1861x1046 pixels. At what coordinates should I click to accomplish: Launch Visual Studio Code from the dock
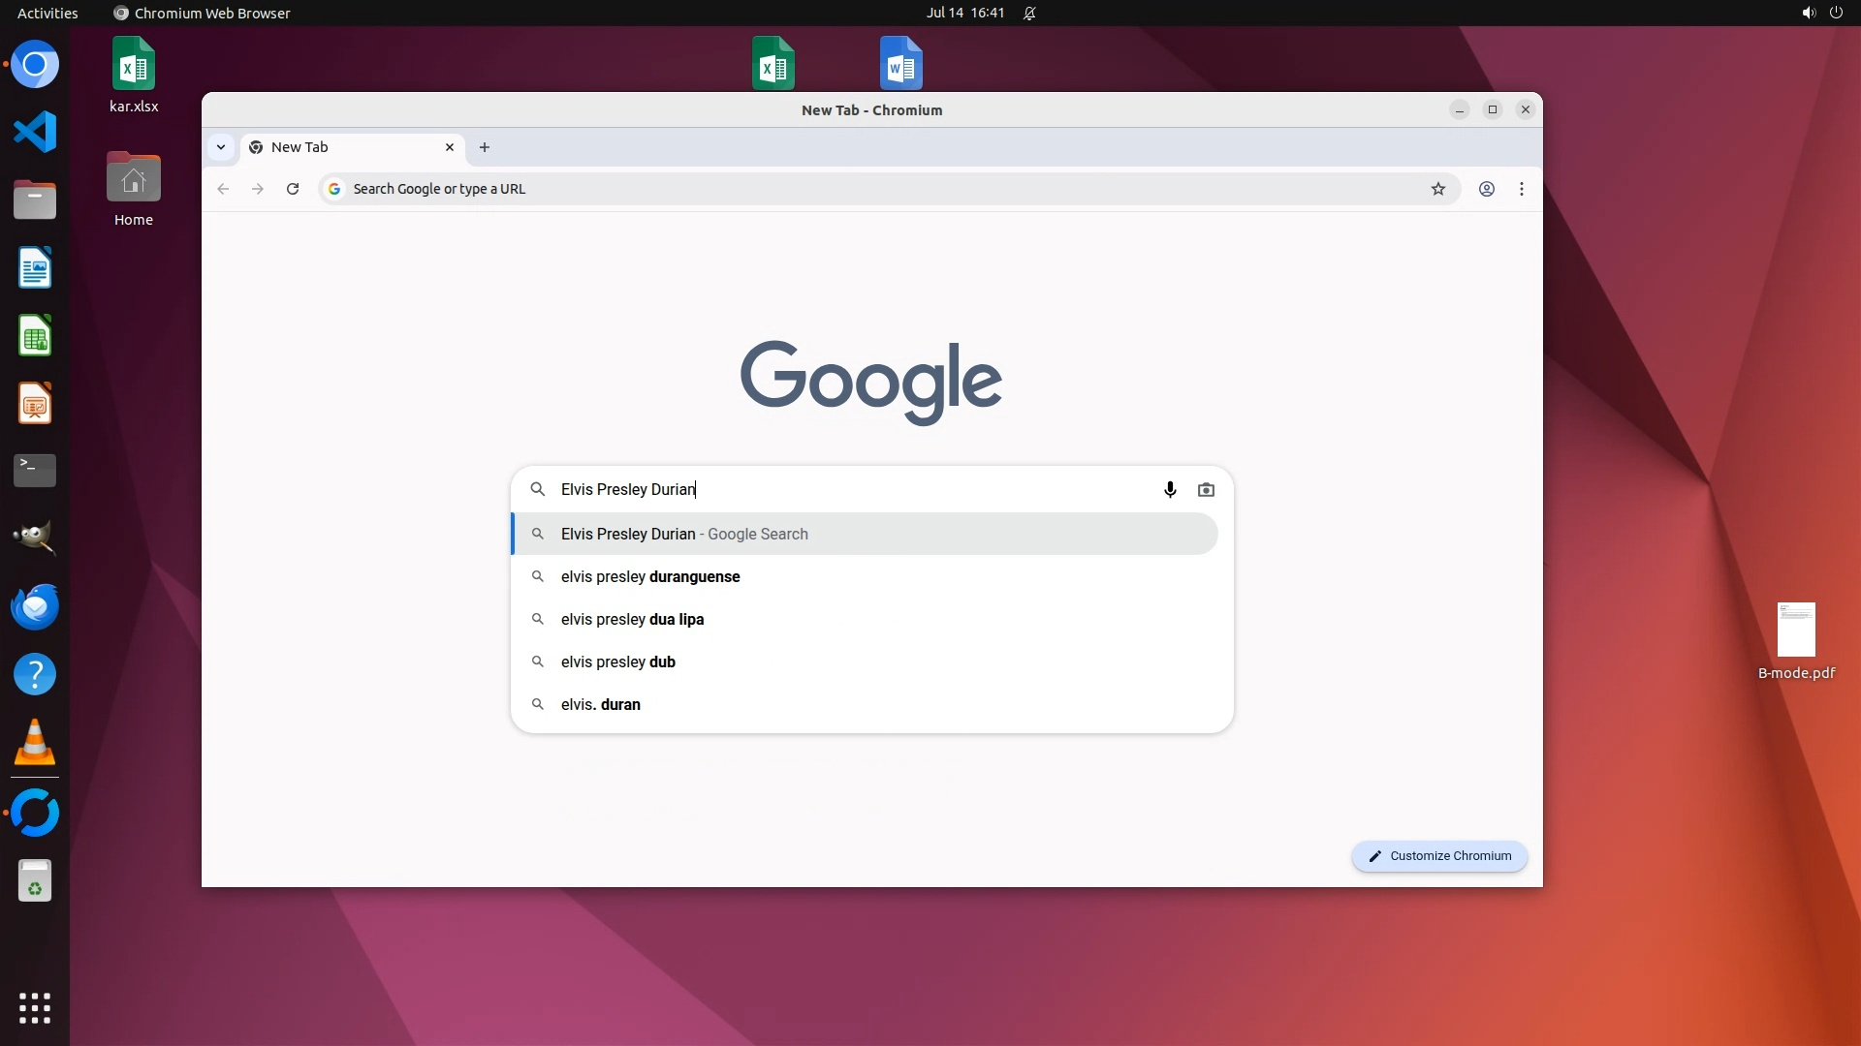(x=35, y=132)
